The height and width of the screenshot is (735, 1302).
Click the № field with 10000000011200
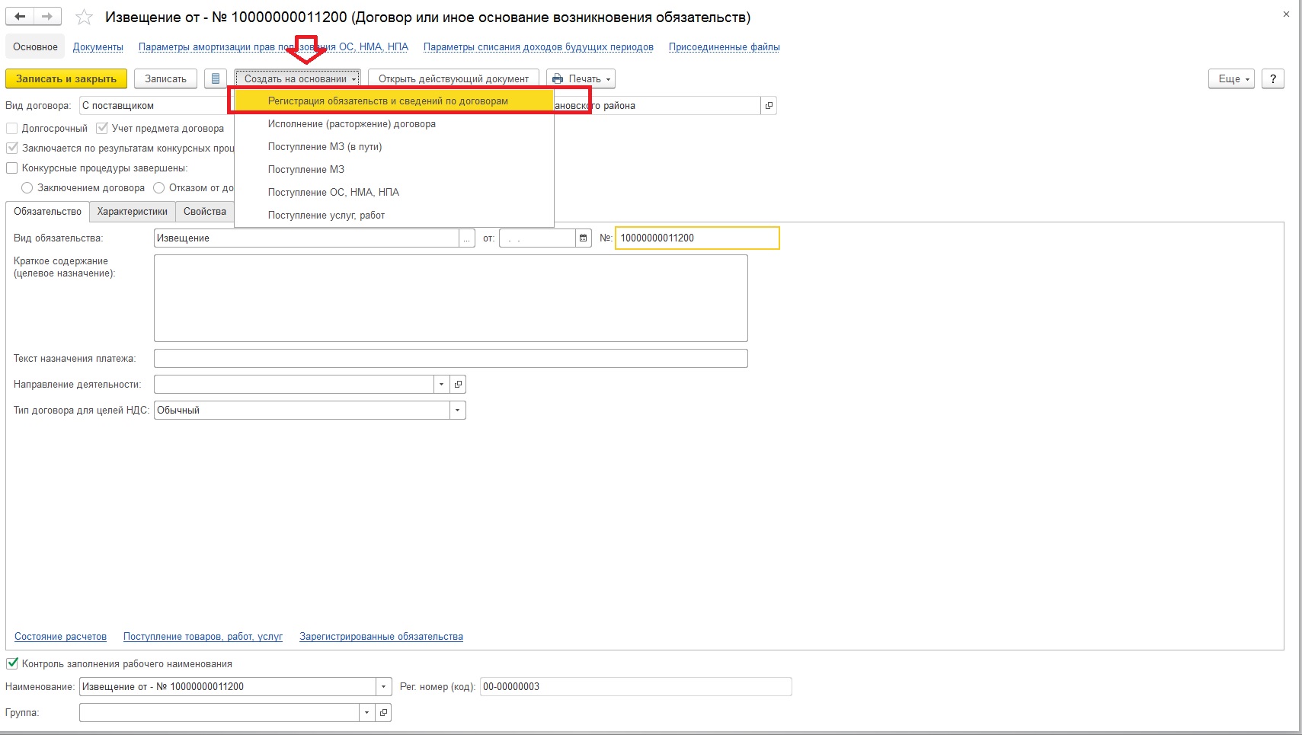pyautogui.click(x=697, y=238)
